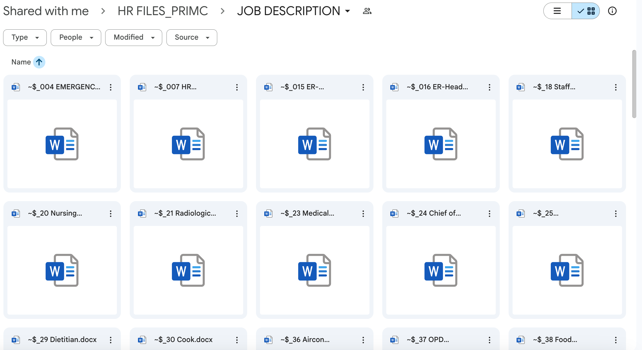Select ~$_015 ER- file thumbnail
The height and width of the screenshot is (350, 642).
[x=315, y=144]
